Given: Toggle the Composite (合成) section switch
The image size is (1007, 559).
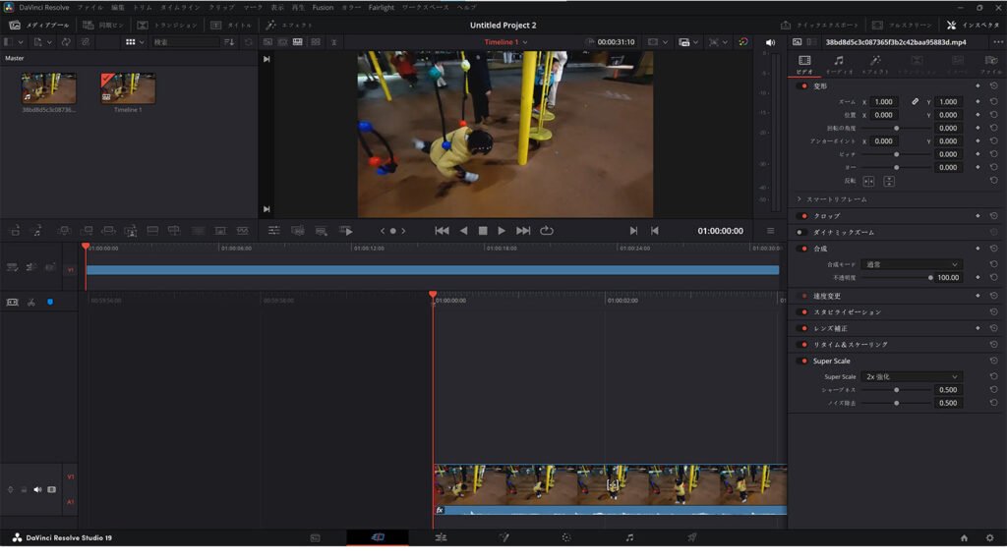Looking at the screenshot, I should click(x=803, y=249).
